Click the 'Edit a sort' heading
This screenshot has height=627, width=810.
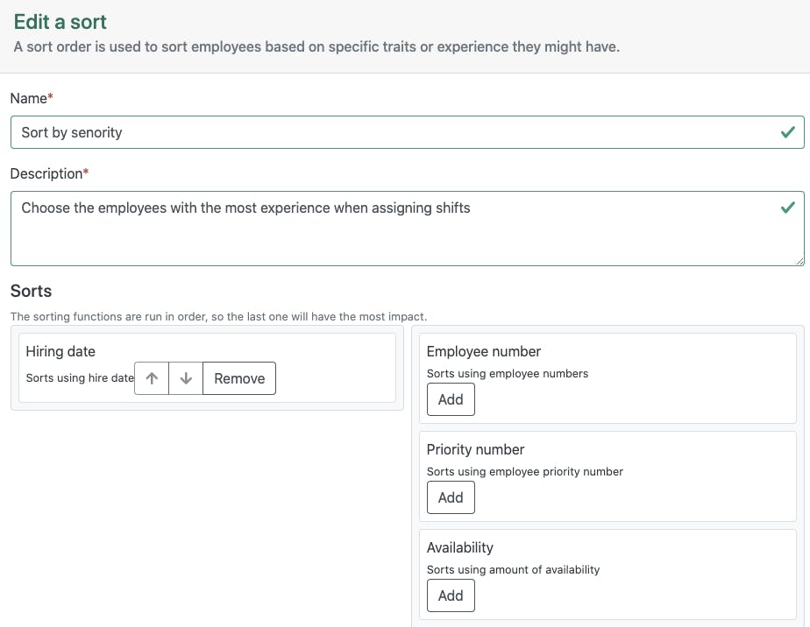60,22
